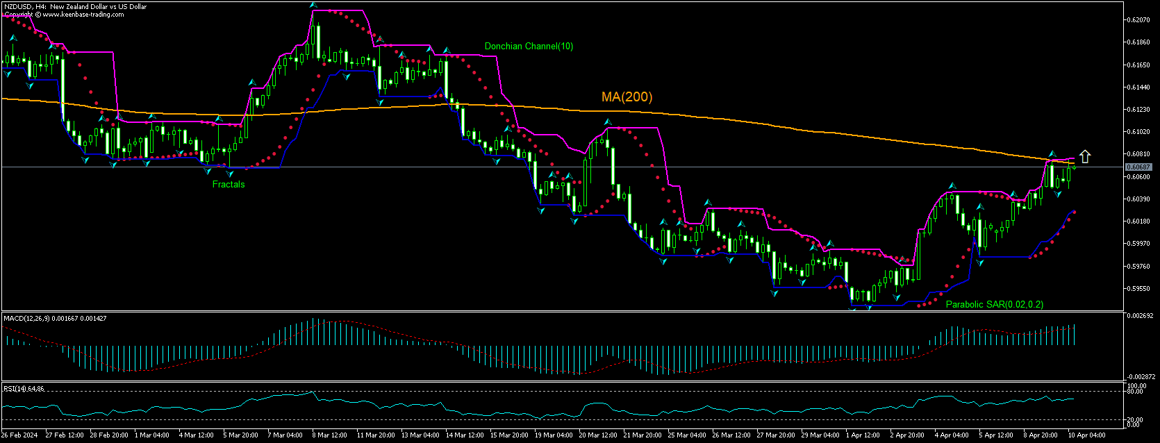Select the Donchian Channel(10) label
The image size is (1160, 443).
[529, 47]
